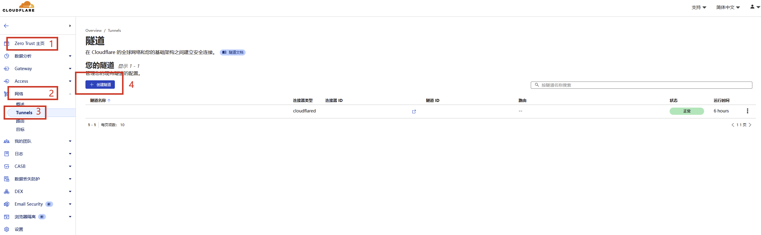Expand the CASB menu arrow
This screenshot has width=761, height=235.
pyautogui.click(x=70, y=166)
